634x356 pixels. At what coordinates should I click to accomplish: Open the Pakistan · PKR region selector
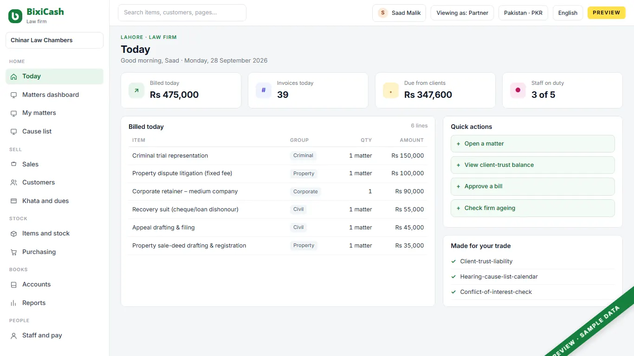(x=523, y=13)
